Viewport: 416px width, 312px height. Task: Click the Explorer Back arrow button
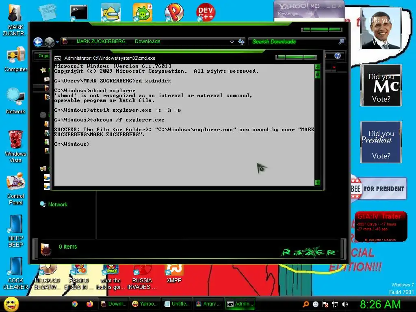[38, 42]
